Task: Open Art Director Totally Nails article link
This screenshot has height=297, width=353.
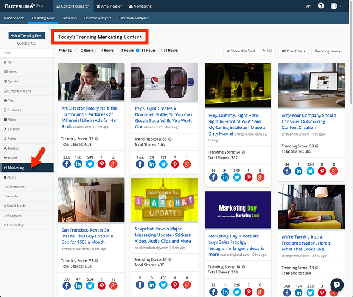Action: [x=89, y=117]
